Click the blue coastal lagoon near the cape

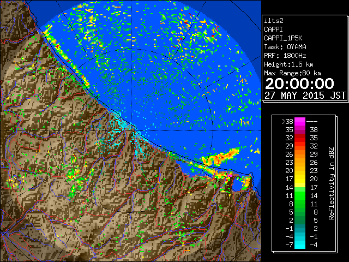click(237, 185)
